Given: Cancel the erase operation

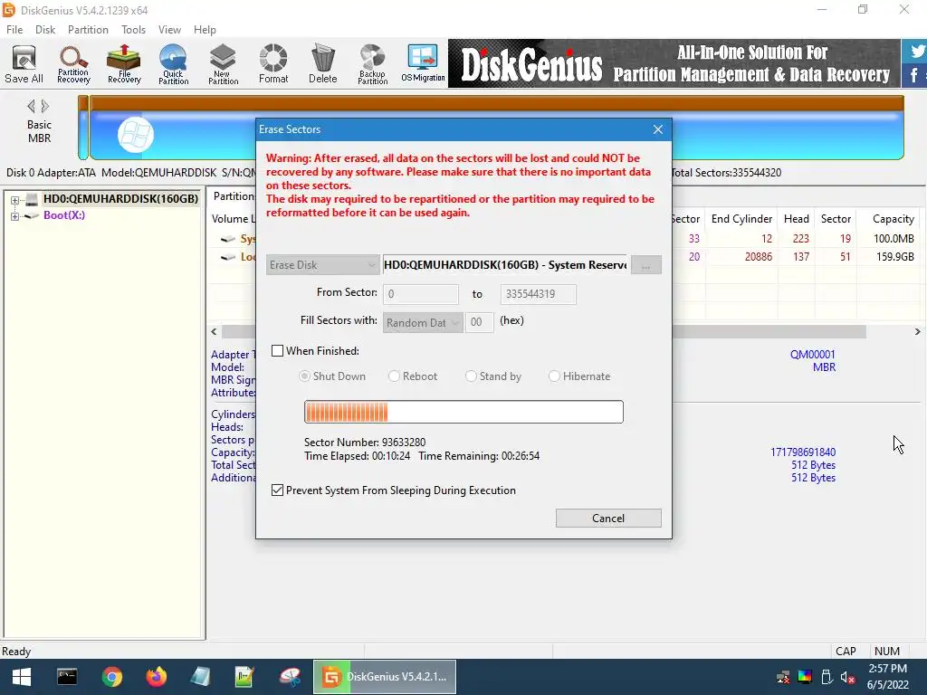Looking at the screenshot, I should (608, 519).
